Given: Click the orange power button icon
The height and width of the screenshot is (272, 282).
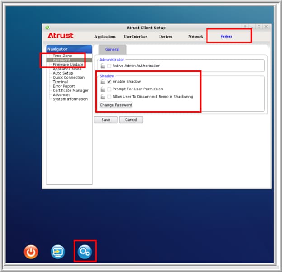Looking at the screenshot, I should point(31,252).
